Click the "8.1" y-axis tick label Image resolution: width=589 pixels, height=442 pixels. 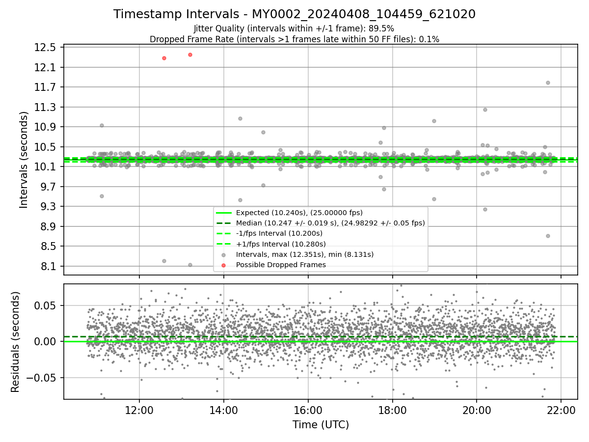49,266
